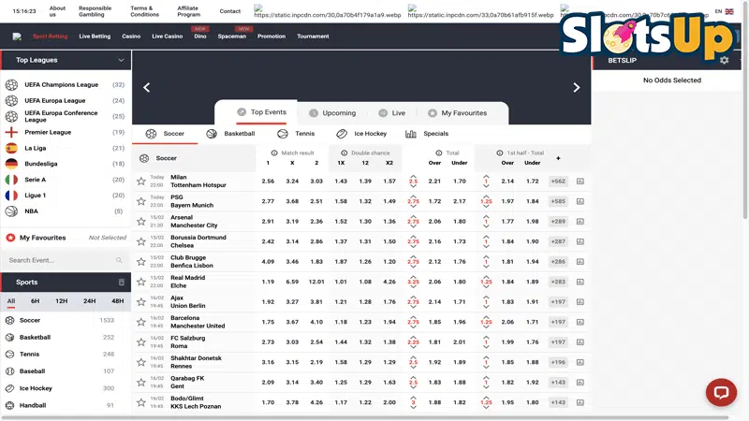Viewport: 749px width, 421px height.
Task: Open Casino in navigation
Action: 131,36
